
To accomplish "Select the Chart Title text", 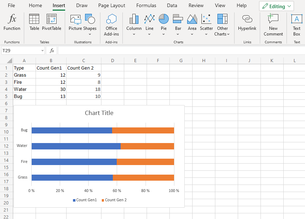I will point(99,113).
